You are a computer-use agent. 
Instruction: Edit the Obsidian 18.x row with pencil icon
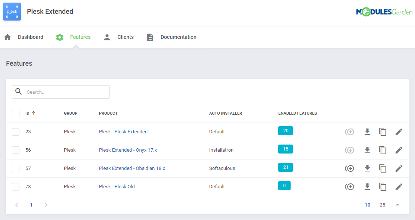(399, 168)
